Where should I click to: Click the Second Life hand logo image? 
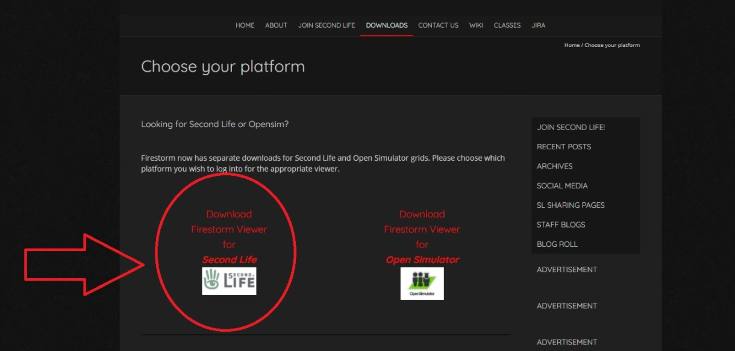tap(229, 281)
